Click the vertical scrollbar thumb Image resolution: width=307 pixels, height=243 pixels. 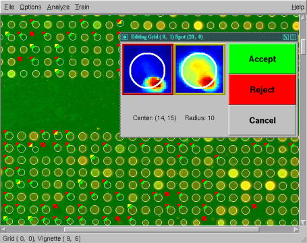303,47
